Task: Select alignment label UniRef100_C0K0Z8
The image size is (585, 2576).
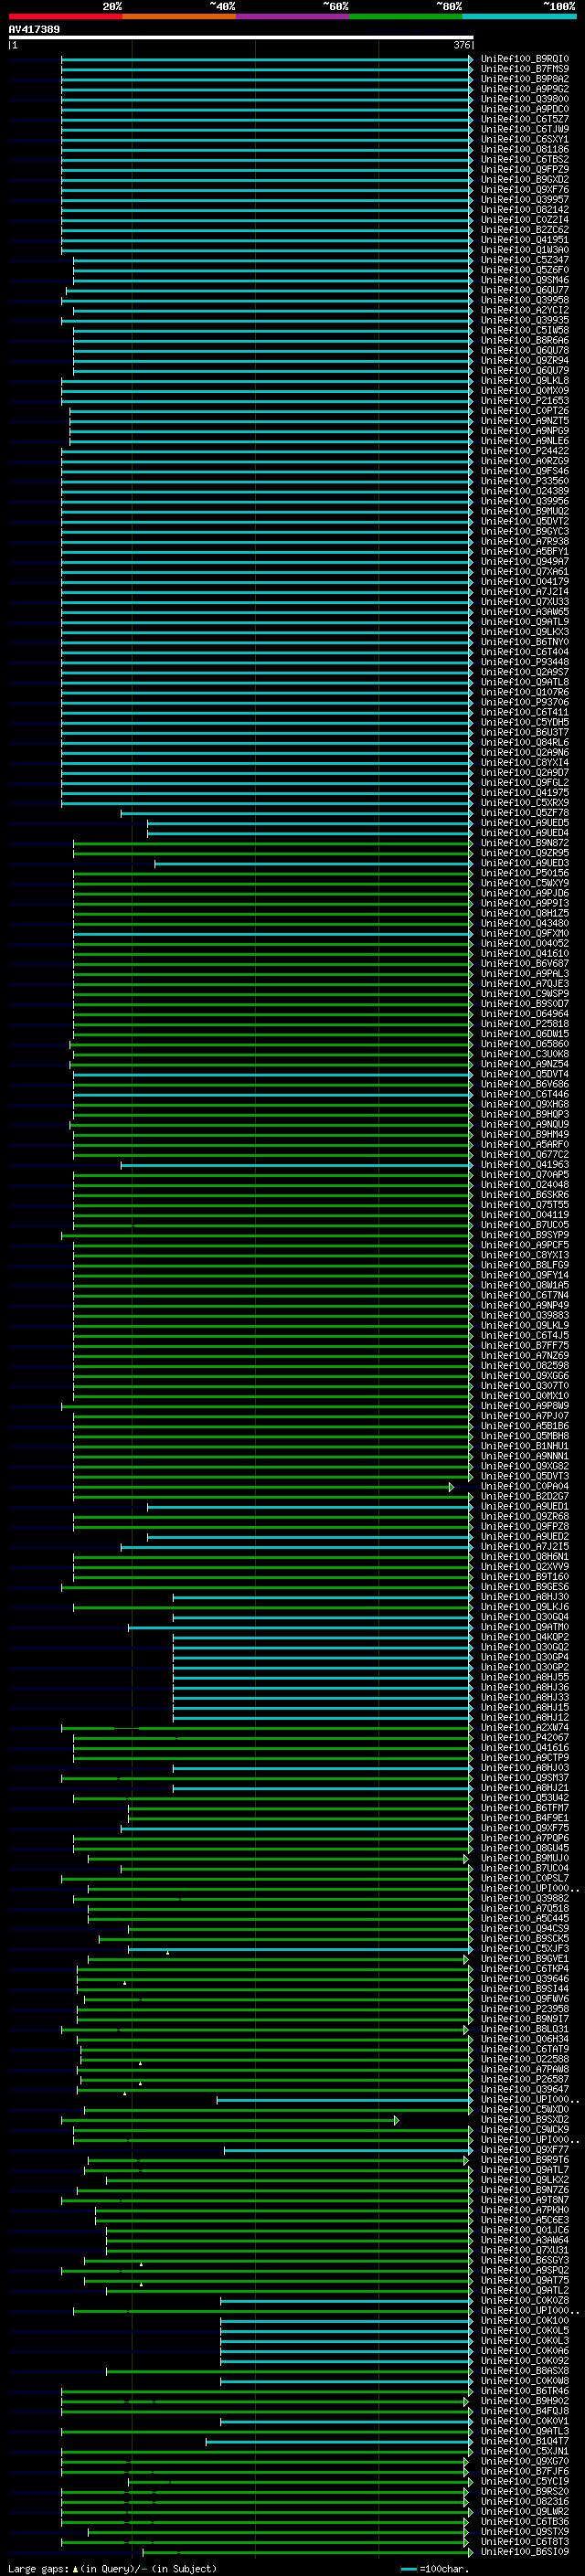Action: pyautogui.click(x=525, y=2301)
